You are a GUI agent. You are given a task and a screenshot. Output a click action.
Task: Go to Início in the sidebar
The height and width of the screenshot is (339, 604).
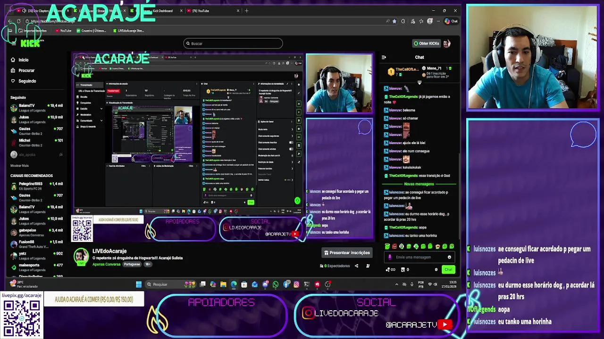tap(20, 60)
